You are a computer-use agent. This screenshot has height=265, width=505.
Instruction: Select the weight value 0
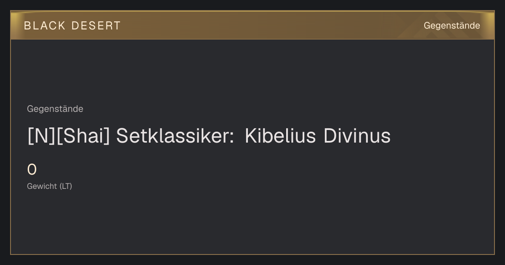[x=32, y=170]
